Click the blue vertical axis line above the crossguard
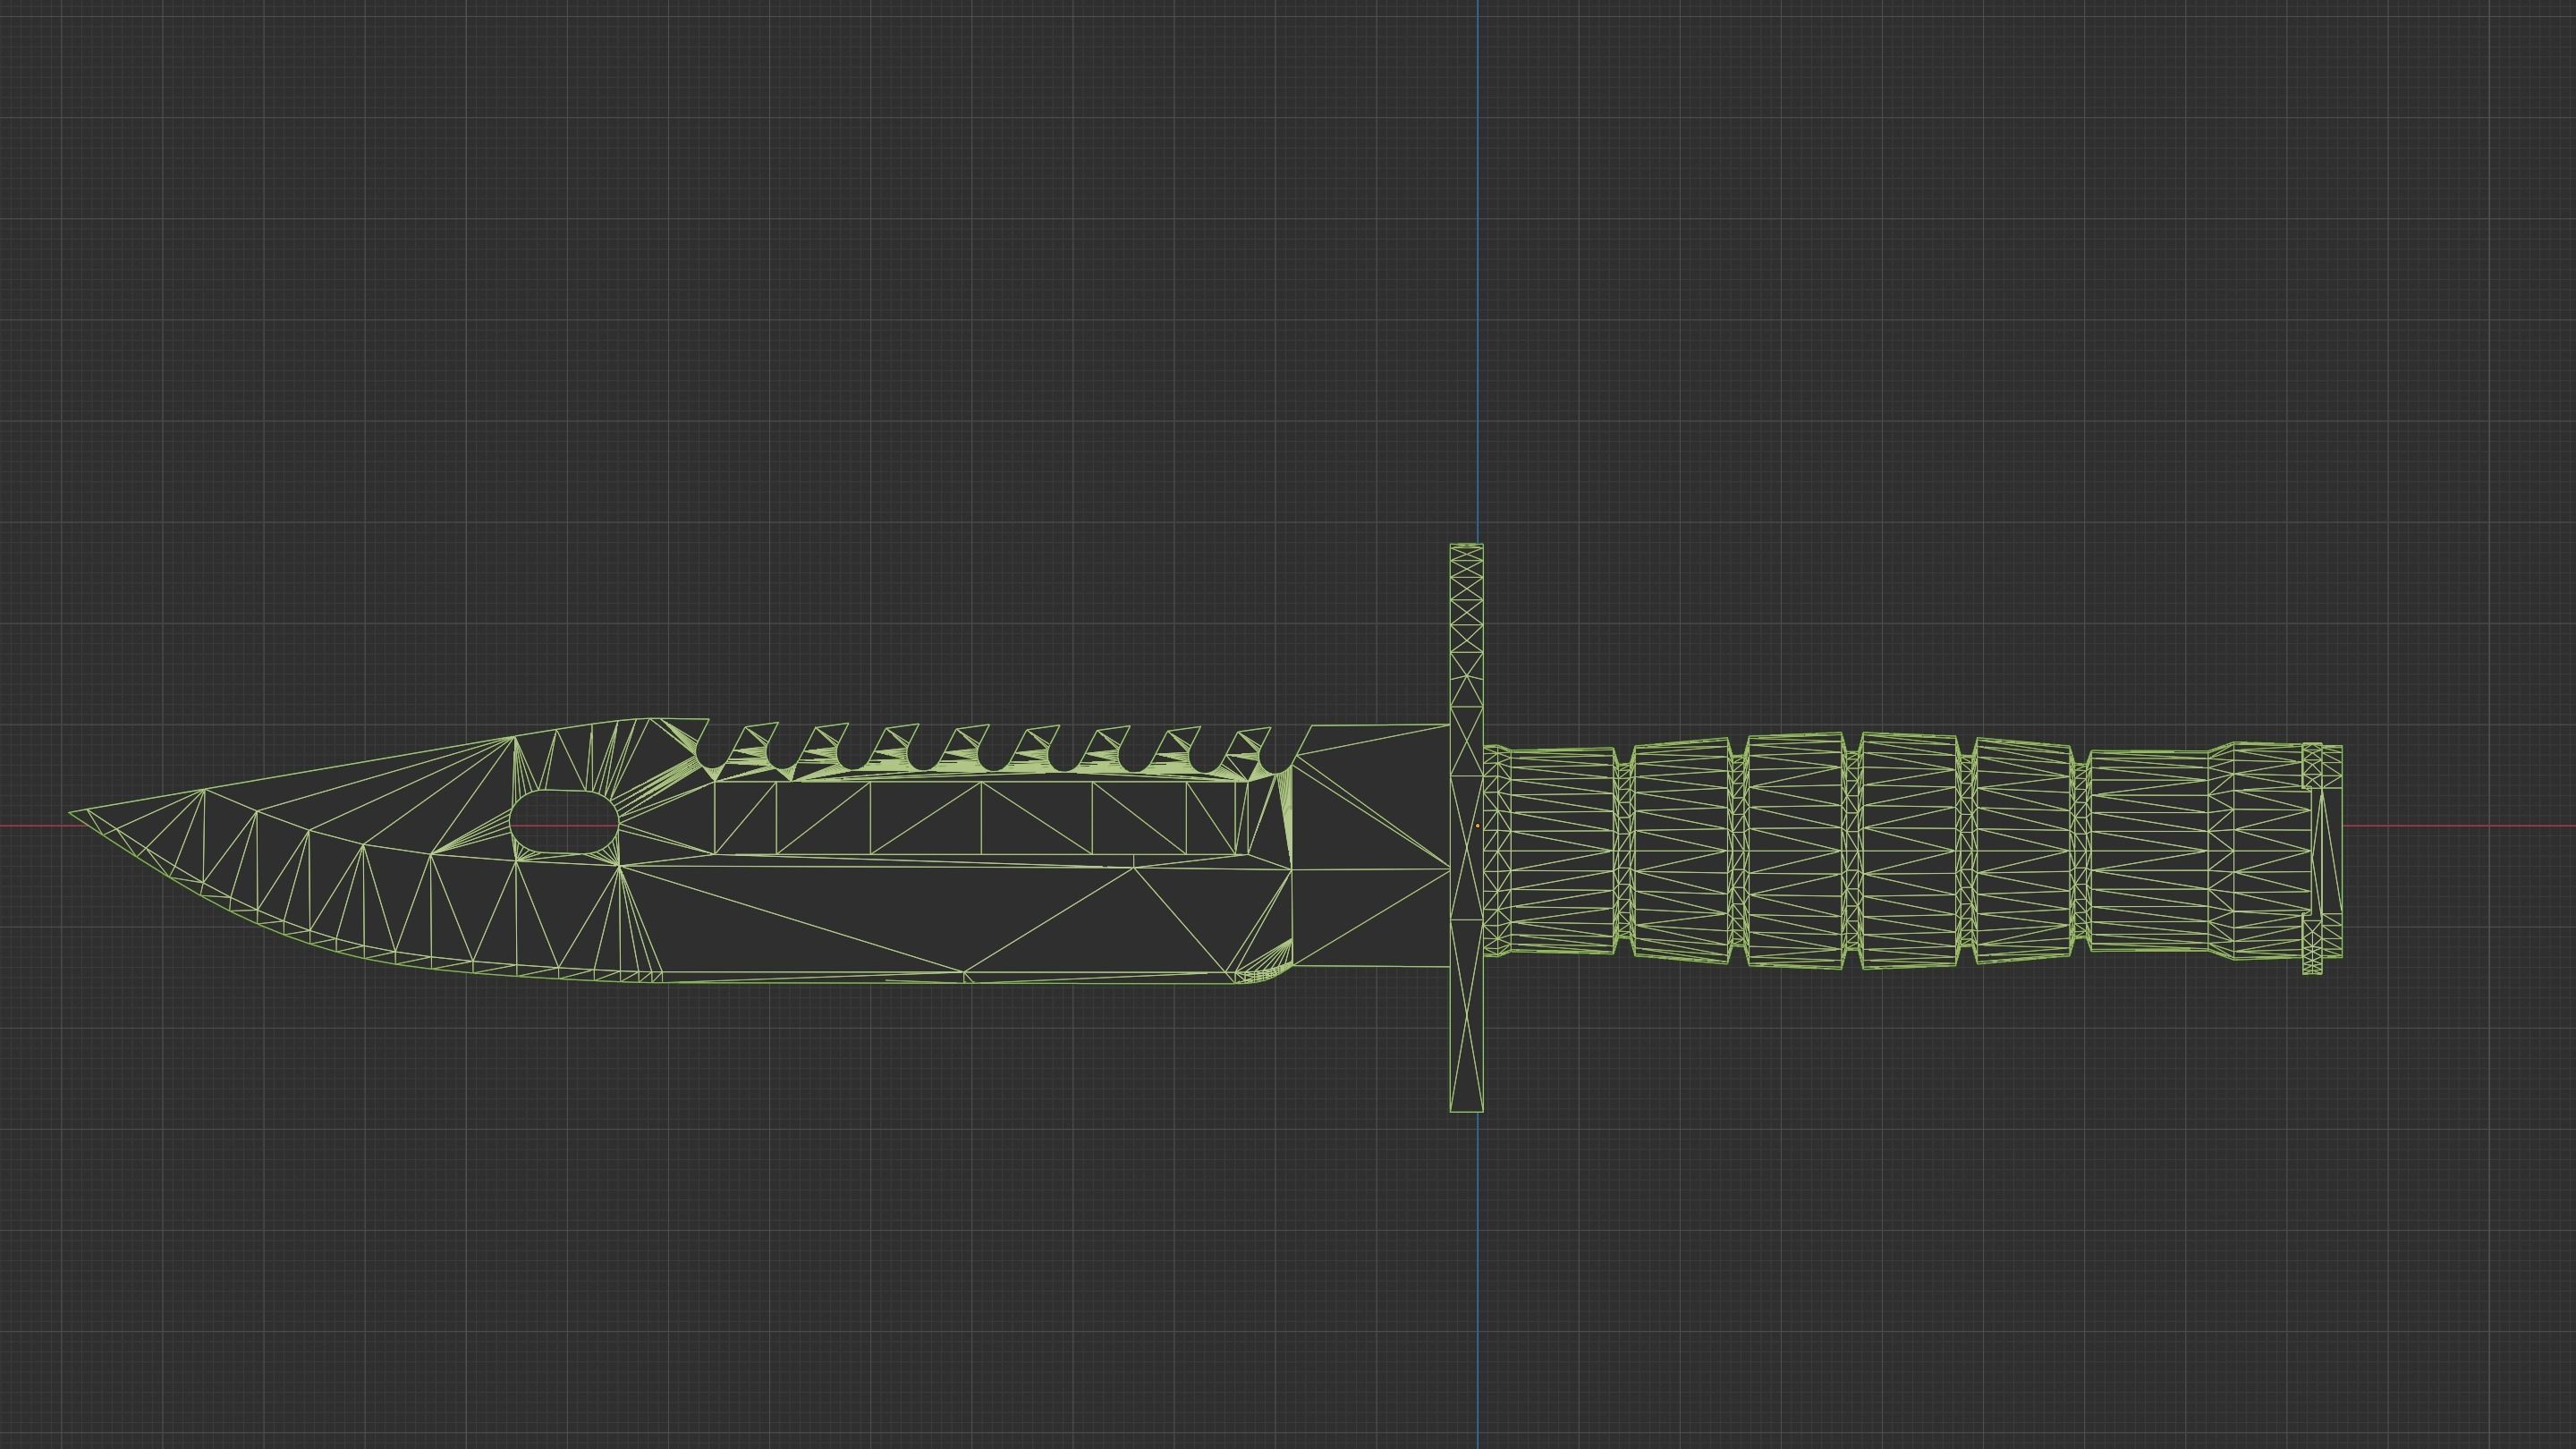2576x1449 pixels. [1477, 300]
